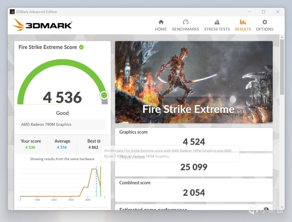Click the house Home icon
Screen dimensions: 292x222
tap(161, 22)
